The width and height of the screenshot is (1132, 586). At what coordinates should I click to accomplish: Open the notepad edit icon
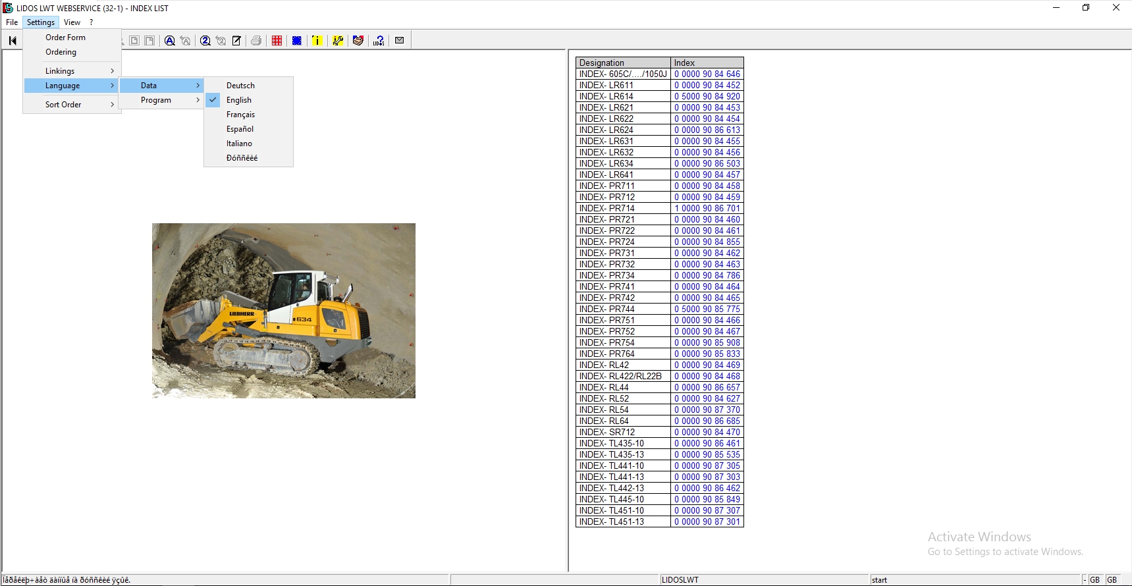[x=236, y=41]
